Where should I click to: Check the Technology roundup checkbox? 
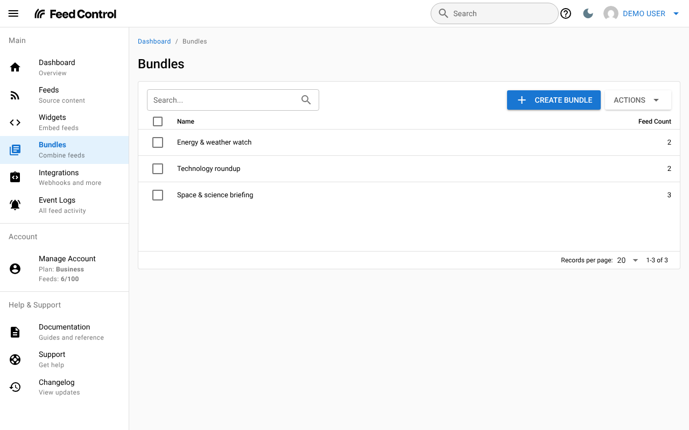tap(158, 169)
